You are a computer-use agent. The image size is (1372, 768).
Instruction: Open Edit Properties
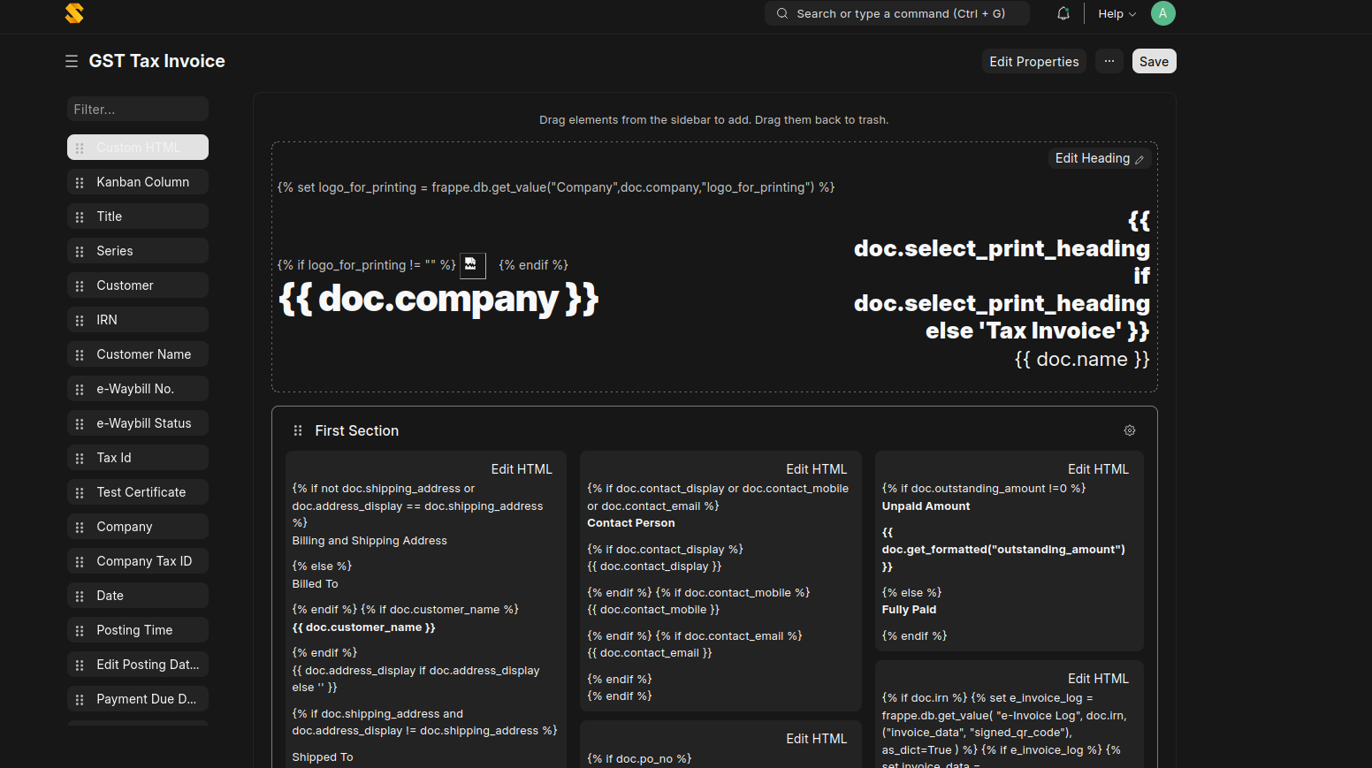click(1033, 61)
